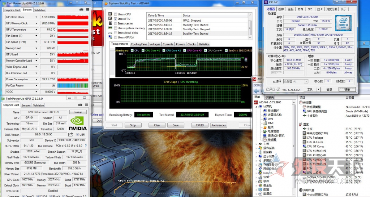Enable Stress local disks checkbox

coord(116,33)
